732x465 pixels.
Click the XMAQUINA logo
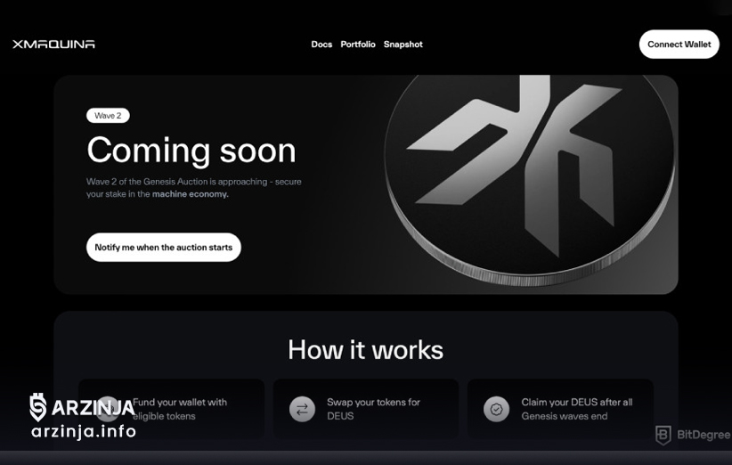click(x=53, y=45)
